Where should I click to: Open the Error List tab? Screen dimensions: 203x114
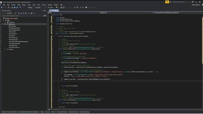pos(48,112)
